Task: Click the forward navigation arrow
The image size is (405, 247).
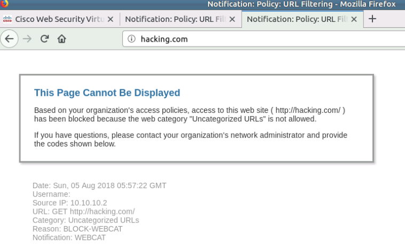Action: 27,39
